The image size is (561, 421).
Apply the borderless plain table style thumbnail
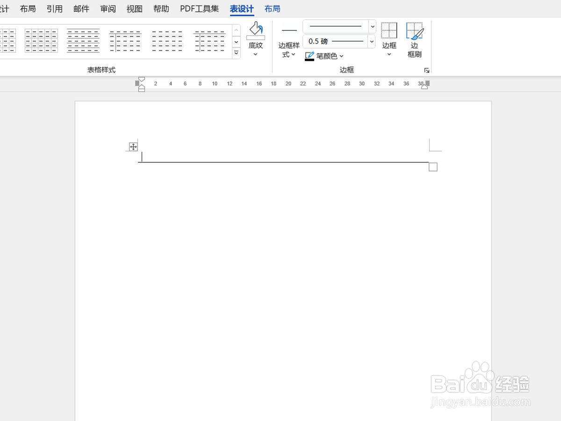tap(167, 40)
